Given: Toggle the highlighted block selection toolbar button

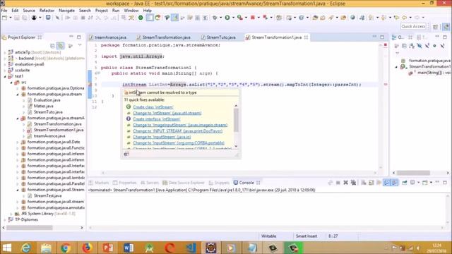Looking at the screenshot, I should point(150,18).
